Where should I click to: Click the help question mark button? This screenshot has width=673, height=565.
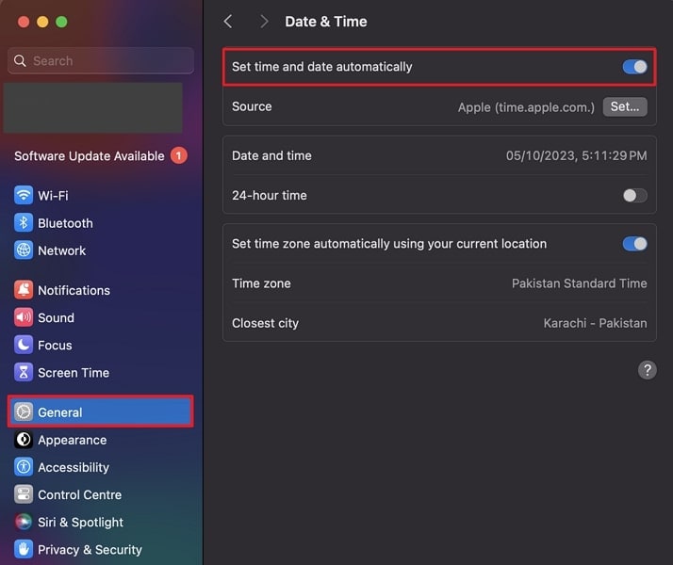tap(647, 370)
